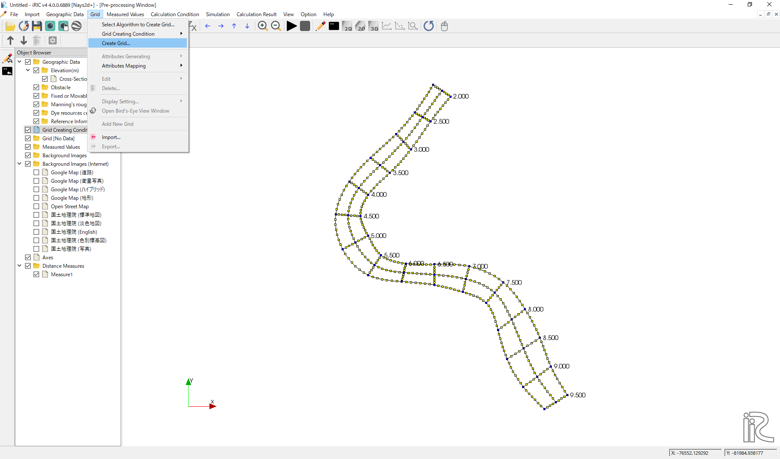Select Background Images tree item
The image size is (780, 459).
[64, 156]
